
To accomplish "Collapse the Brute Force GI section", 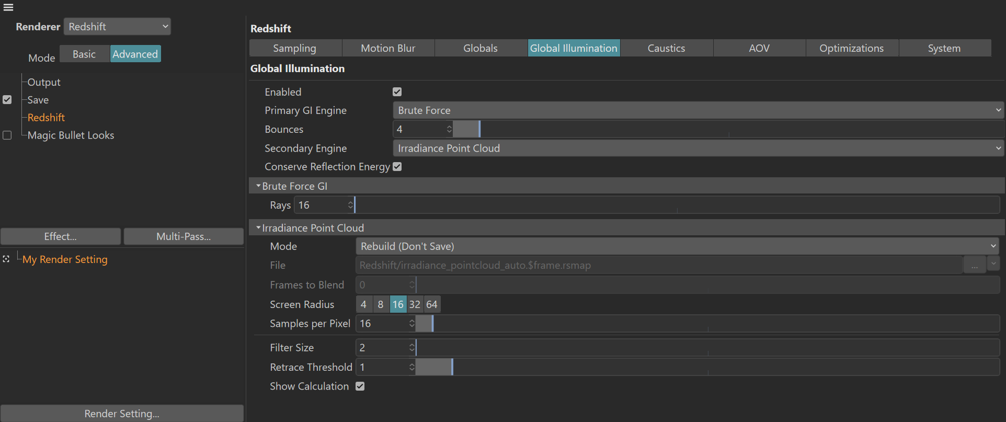I will [x=258, y=186].
